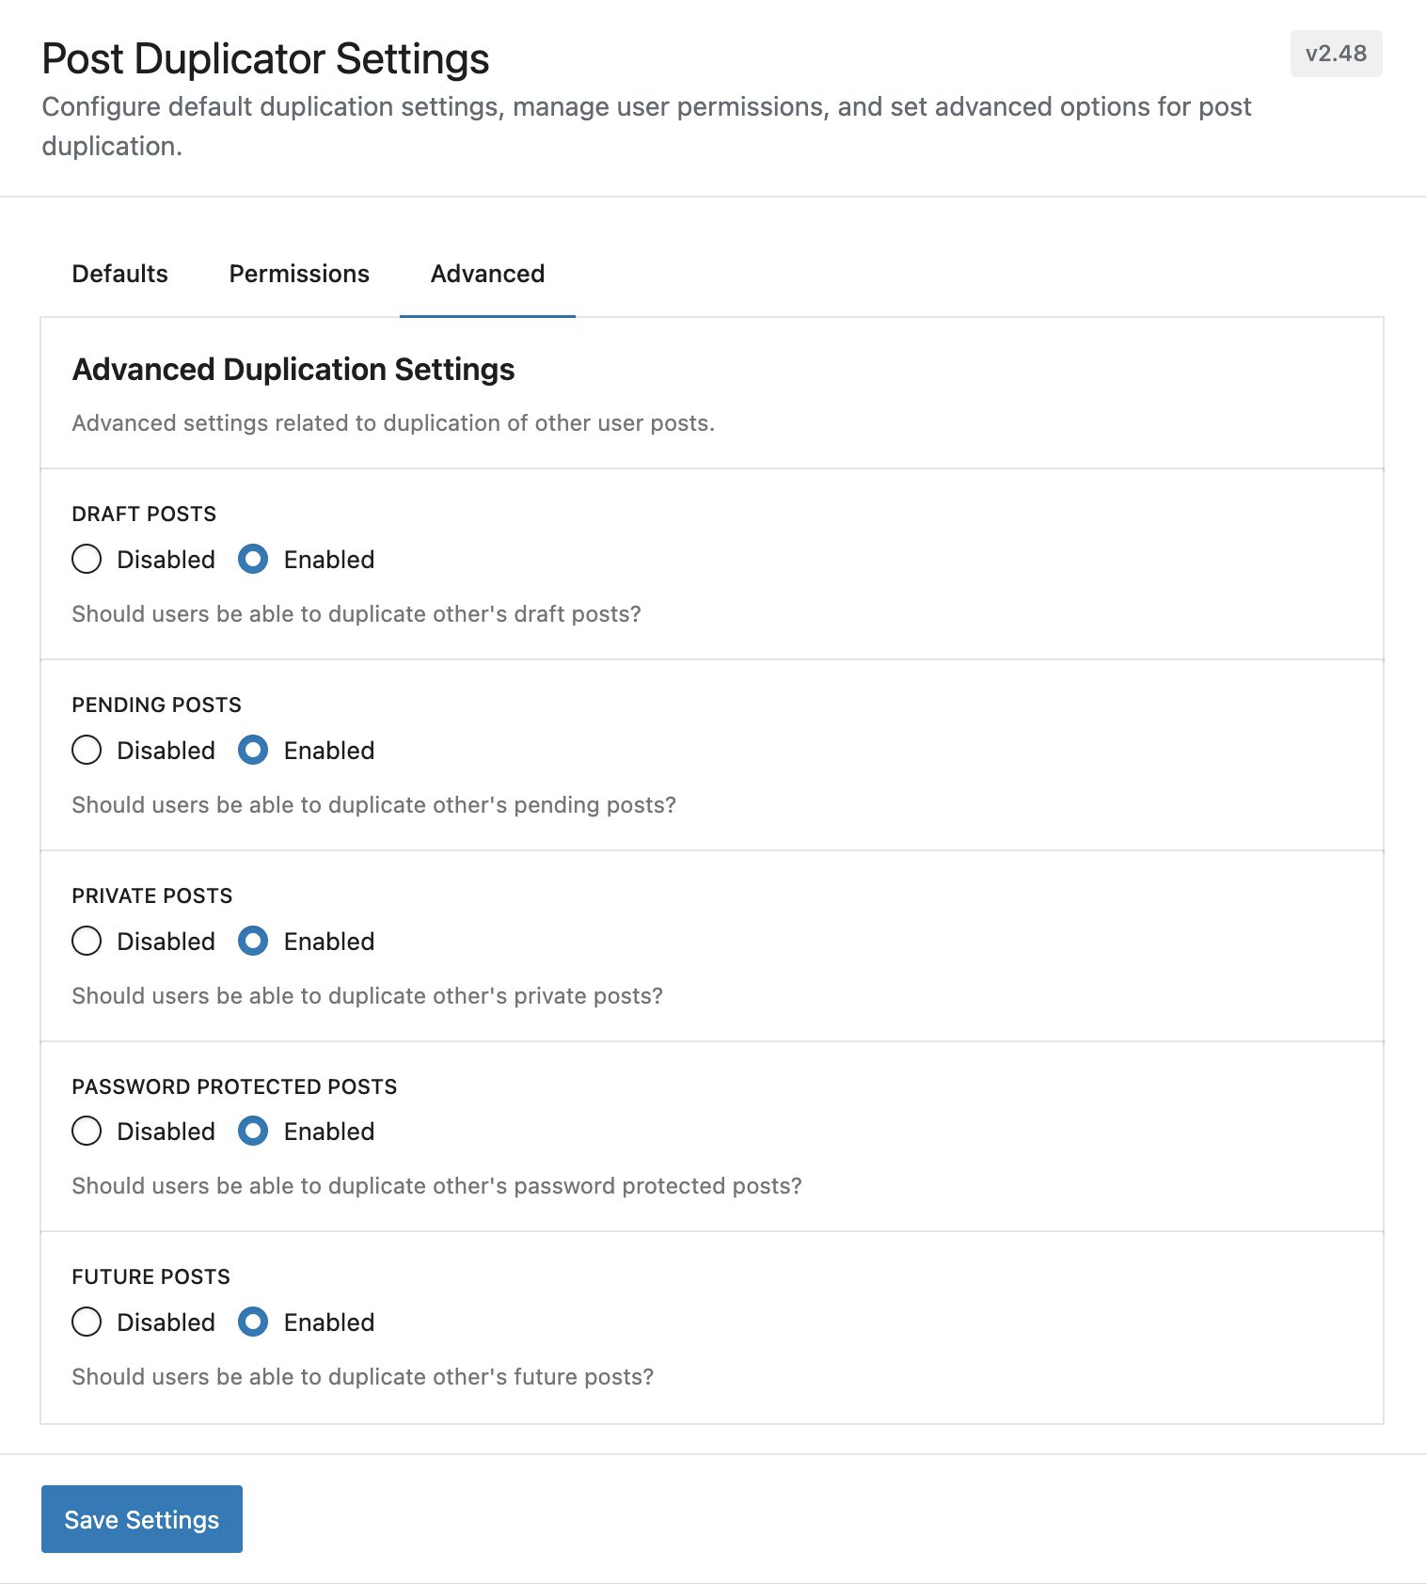Click the Draft Posts section label
This screenshot has height=1584, width=1426.
point(144,514)
